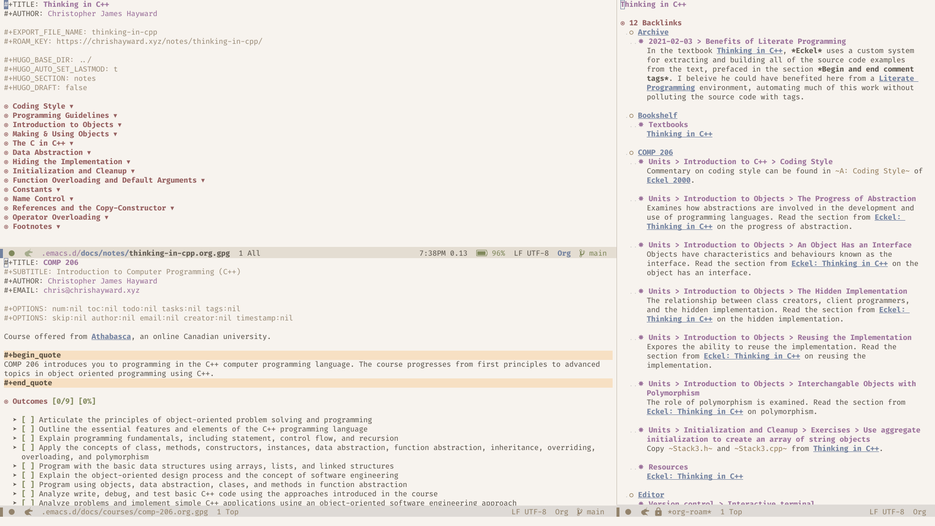Expand the Constants section triangle

coord(58,189)
